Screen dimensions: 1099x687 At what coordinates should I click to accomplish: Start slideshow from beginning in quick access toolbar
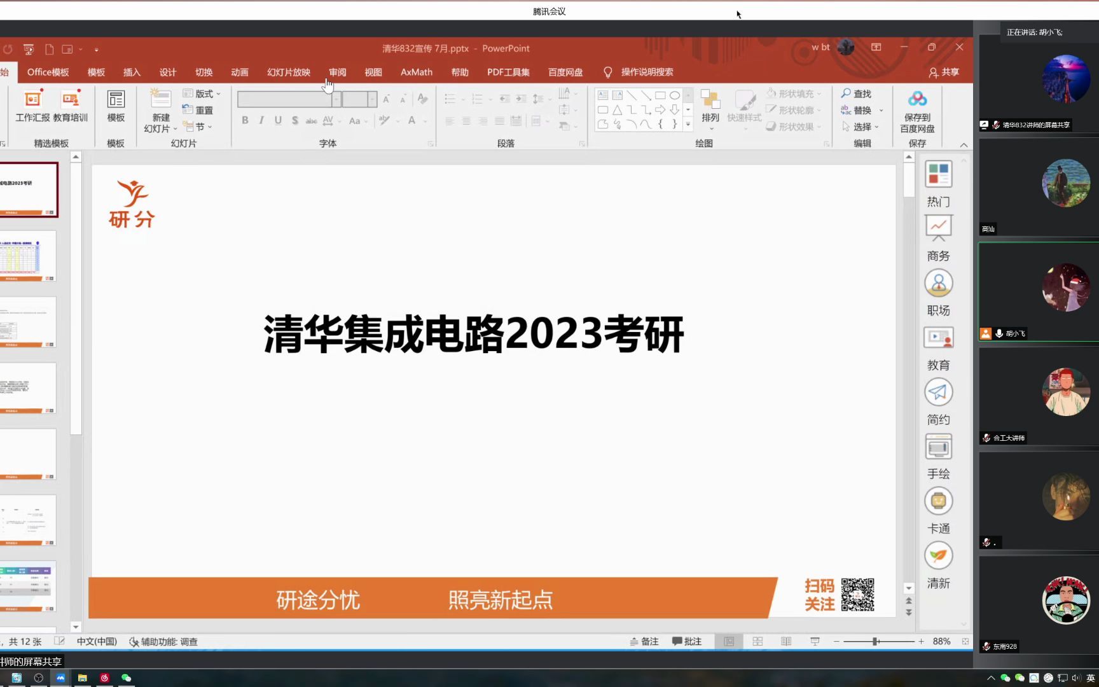pos(29,49)
